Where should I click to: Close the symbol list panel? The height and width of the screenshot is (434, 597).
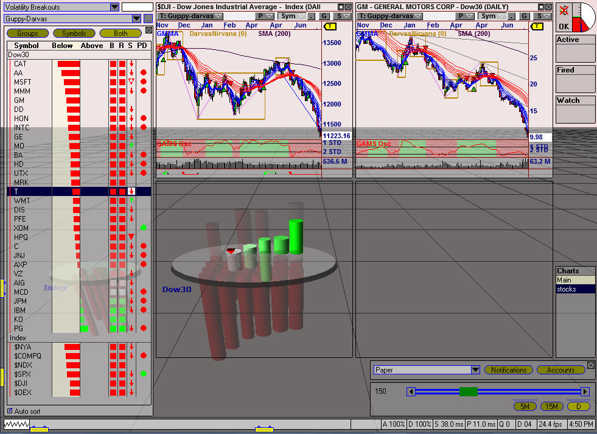click(x=149, y=30)
